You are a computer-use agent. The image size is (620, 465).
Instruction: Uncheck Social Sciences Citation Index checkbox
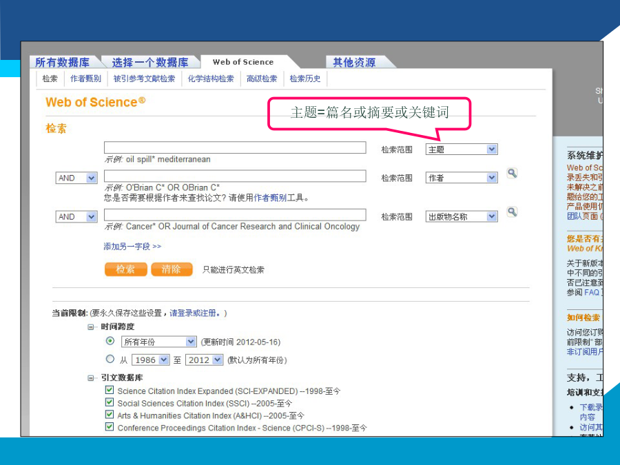pyautogui.click(x=110, y=402)
